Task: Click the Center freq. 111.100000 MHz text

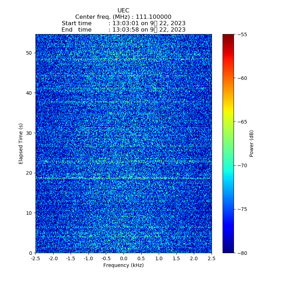Action: (123, 17)
